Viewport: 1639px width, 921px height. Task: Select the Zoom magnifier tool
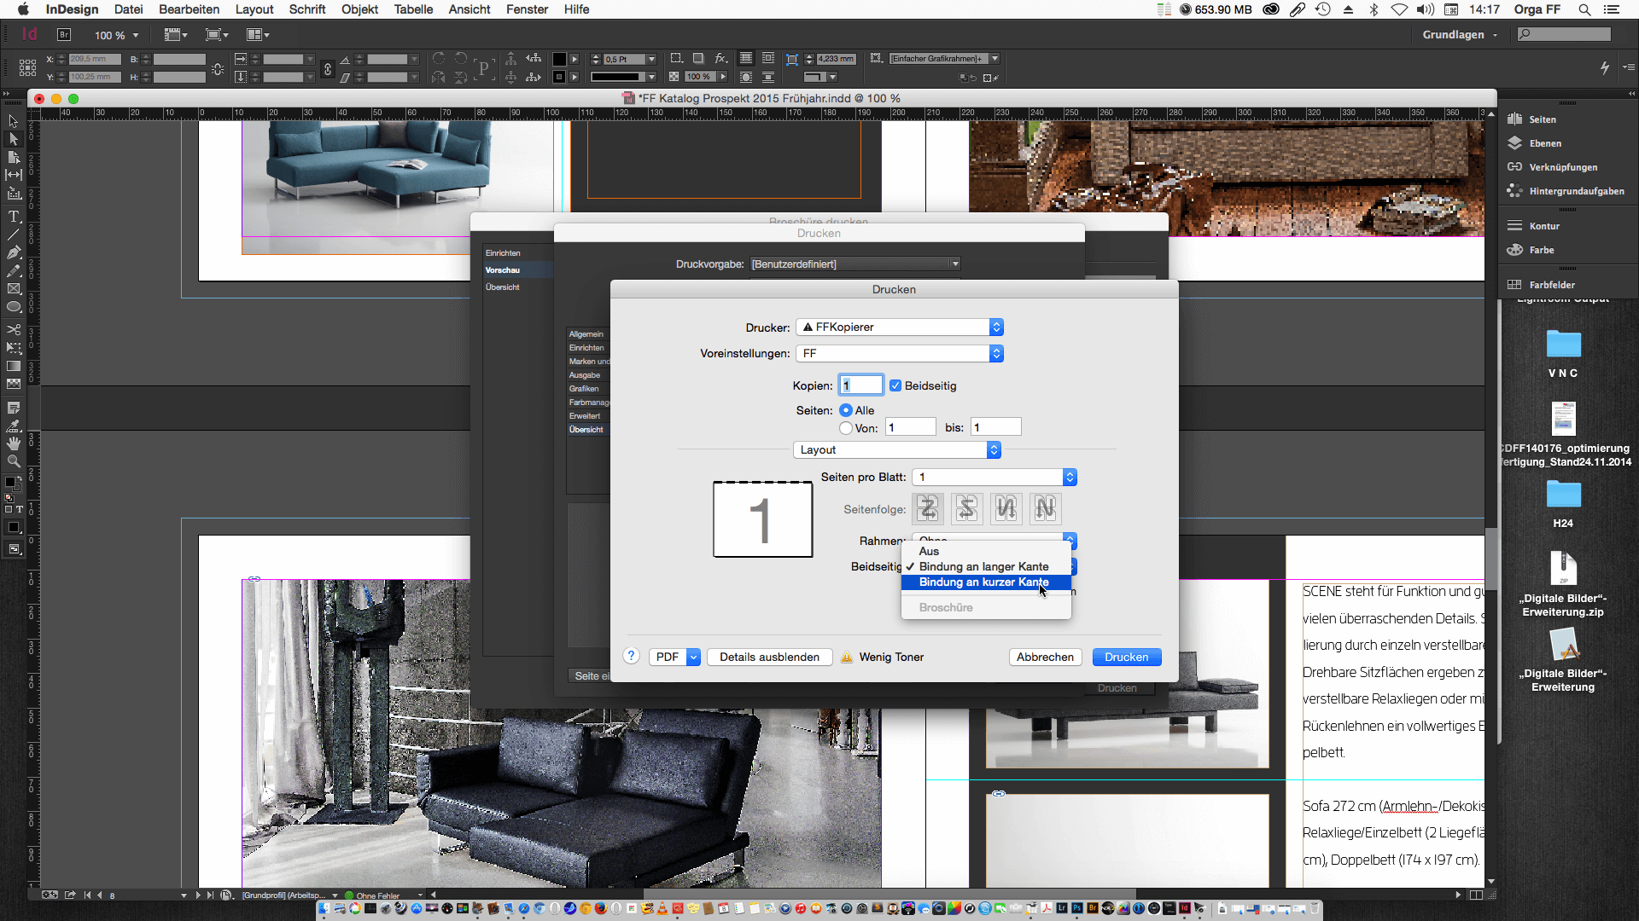pyautogui.click(x=14, y=461)
